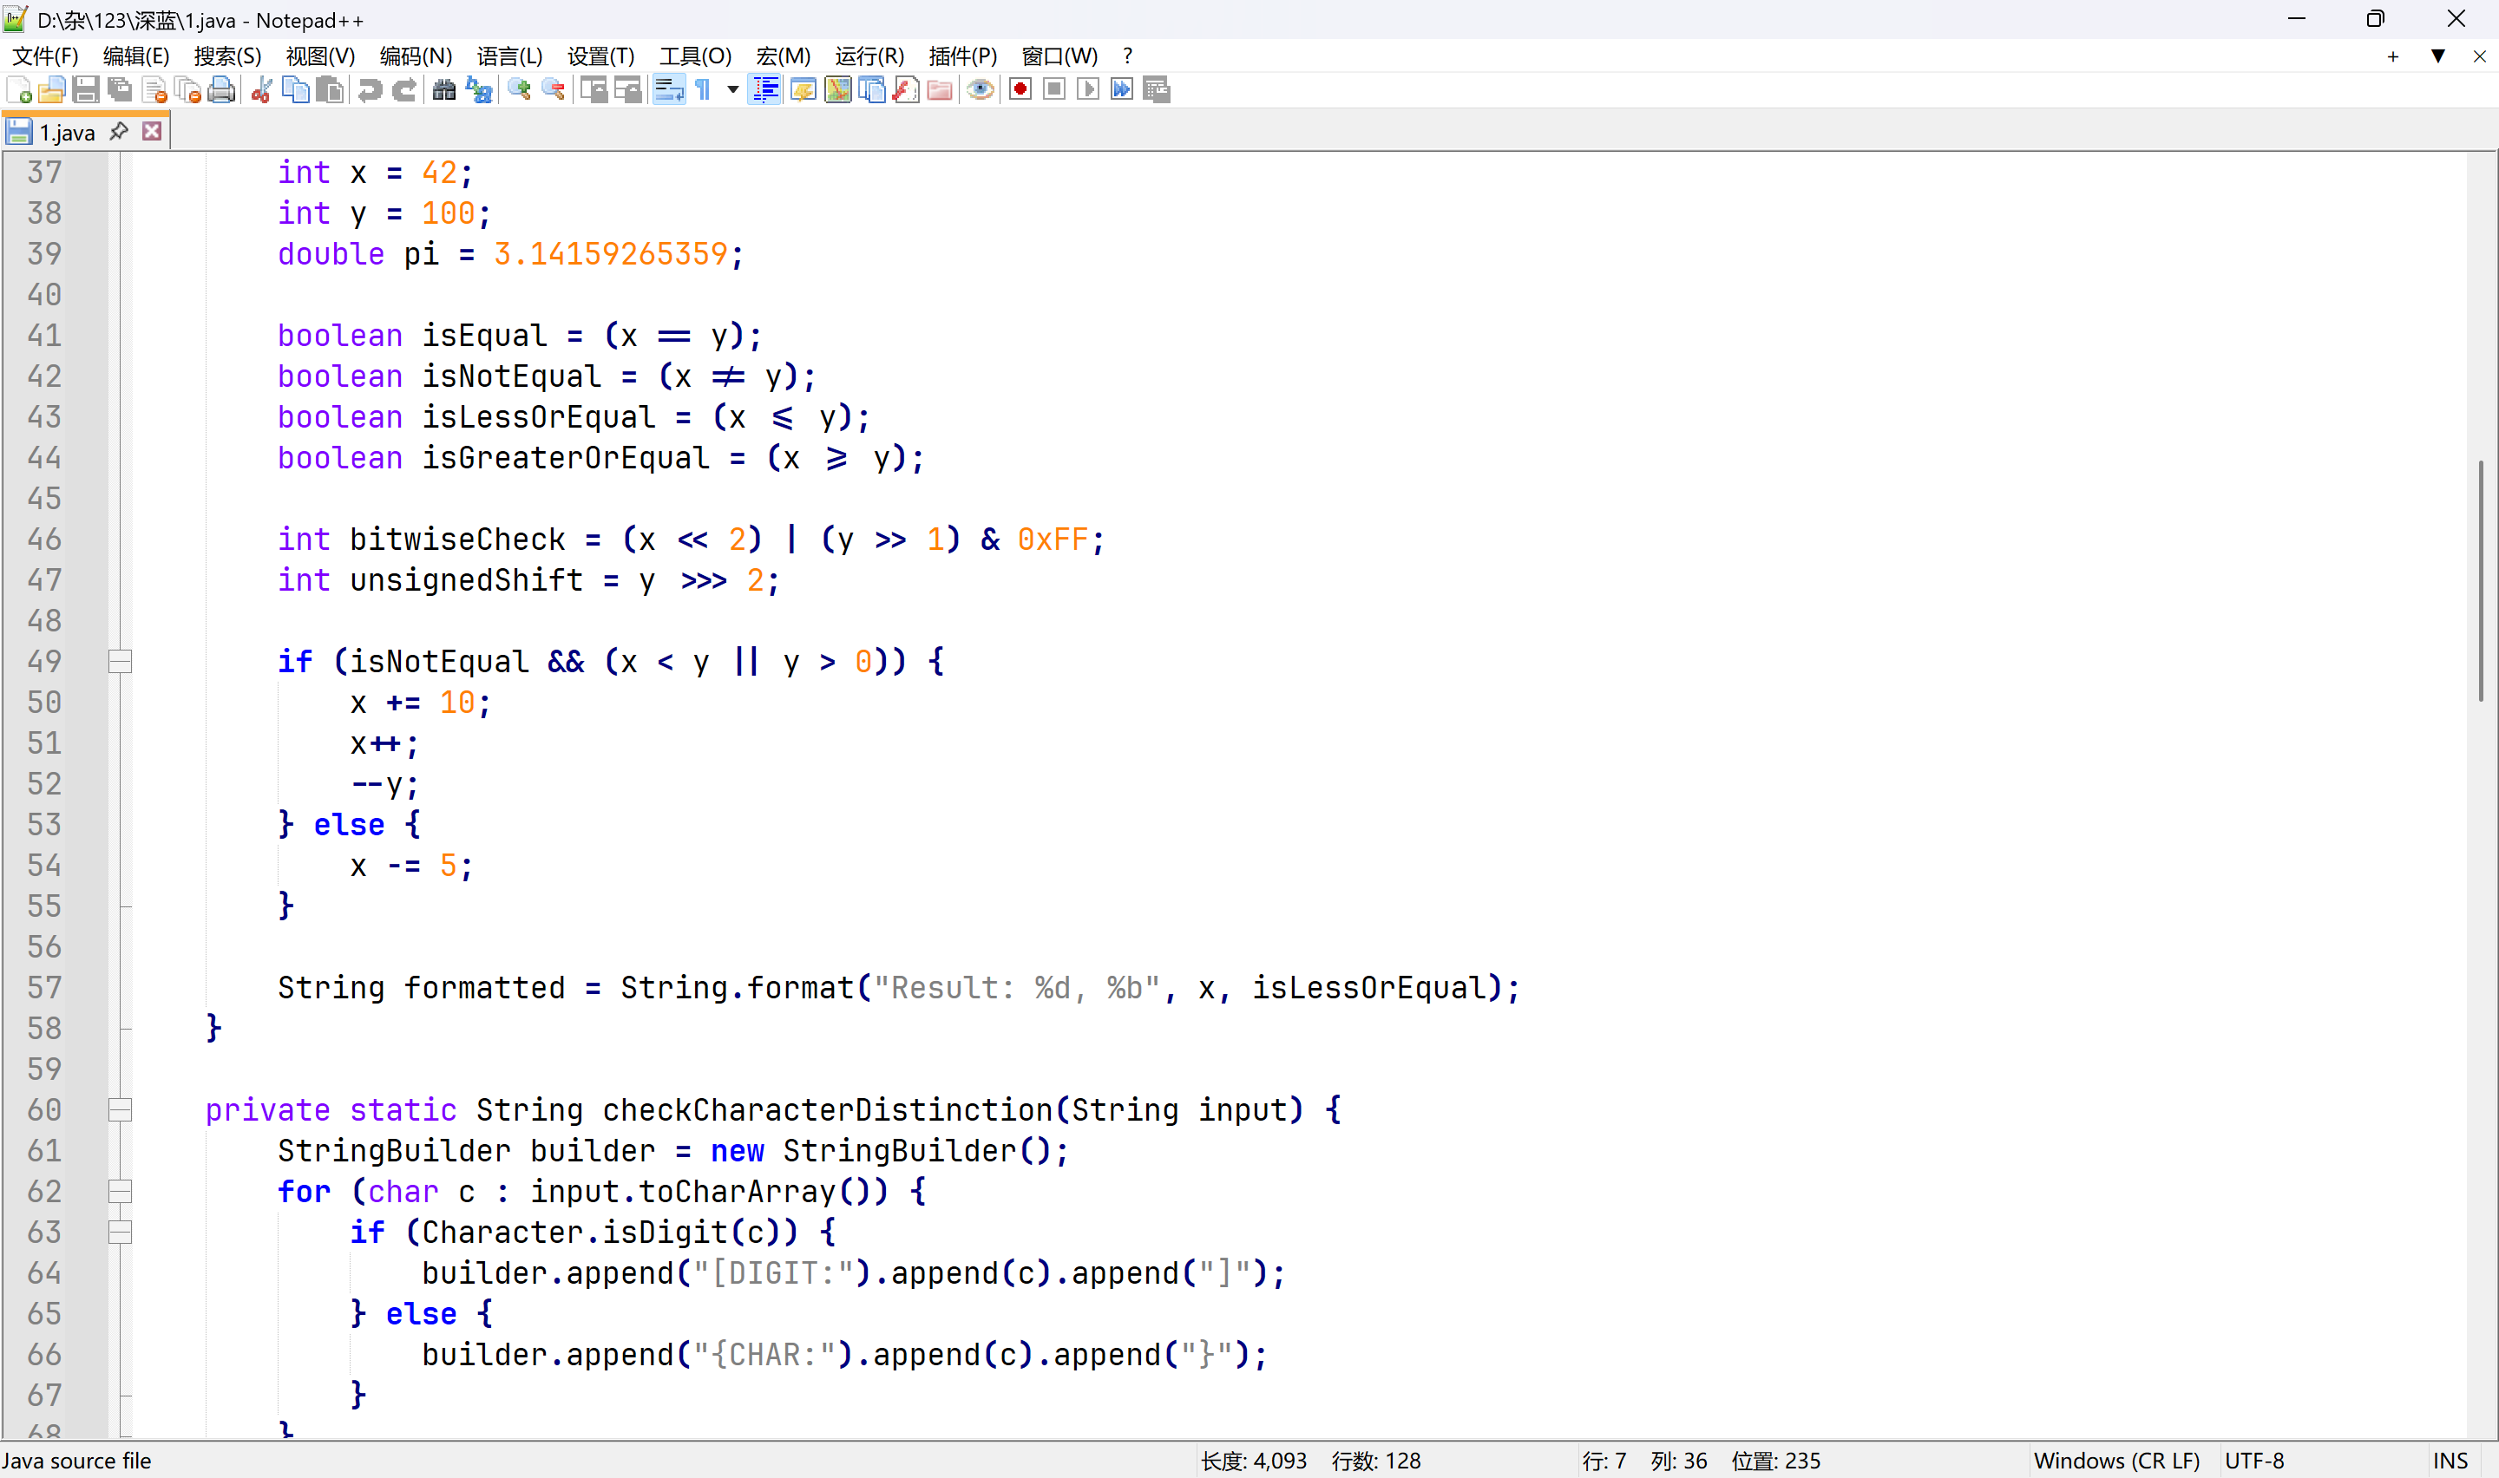The height and width of the screenshot is (1478, 2499).
Task: Create a new file with the New icon
Action: (19, 90)
